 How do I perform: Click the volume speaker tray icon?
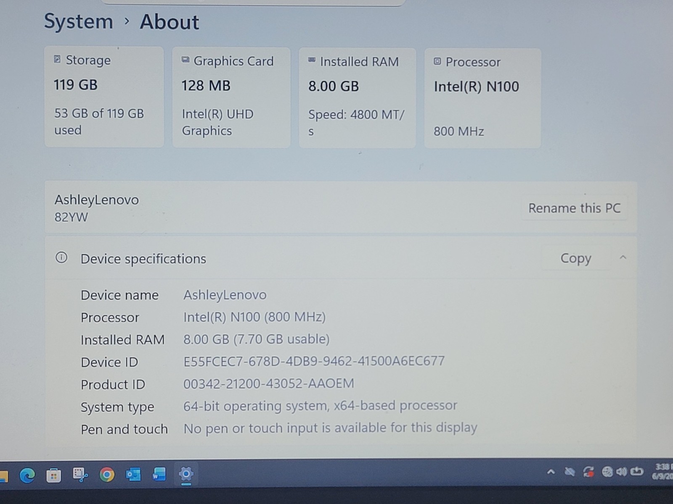coord(621,472)
